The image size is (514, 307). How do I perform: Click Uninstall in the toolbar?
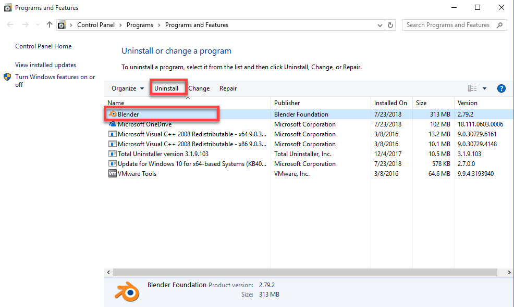166,88
